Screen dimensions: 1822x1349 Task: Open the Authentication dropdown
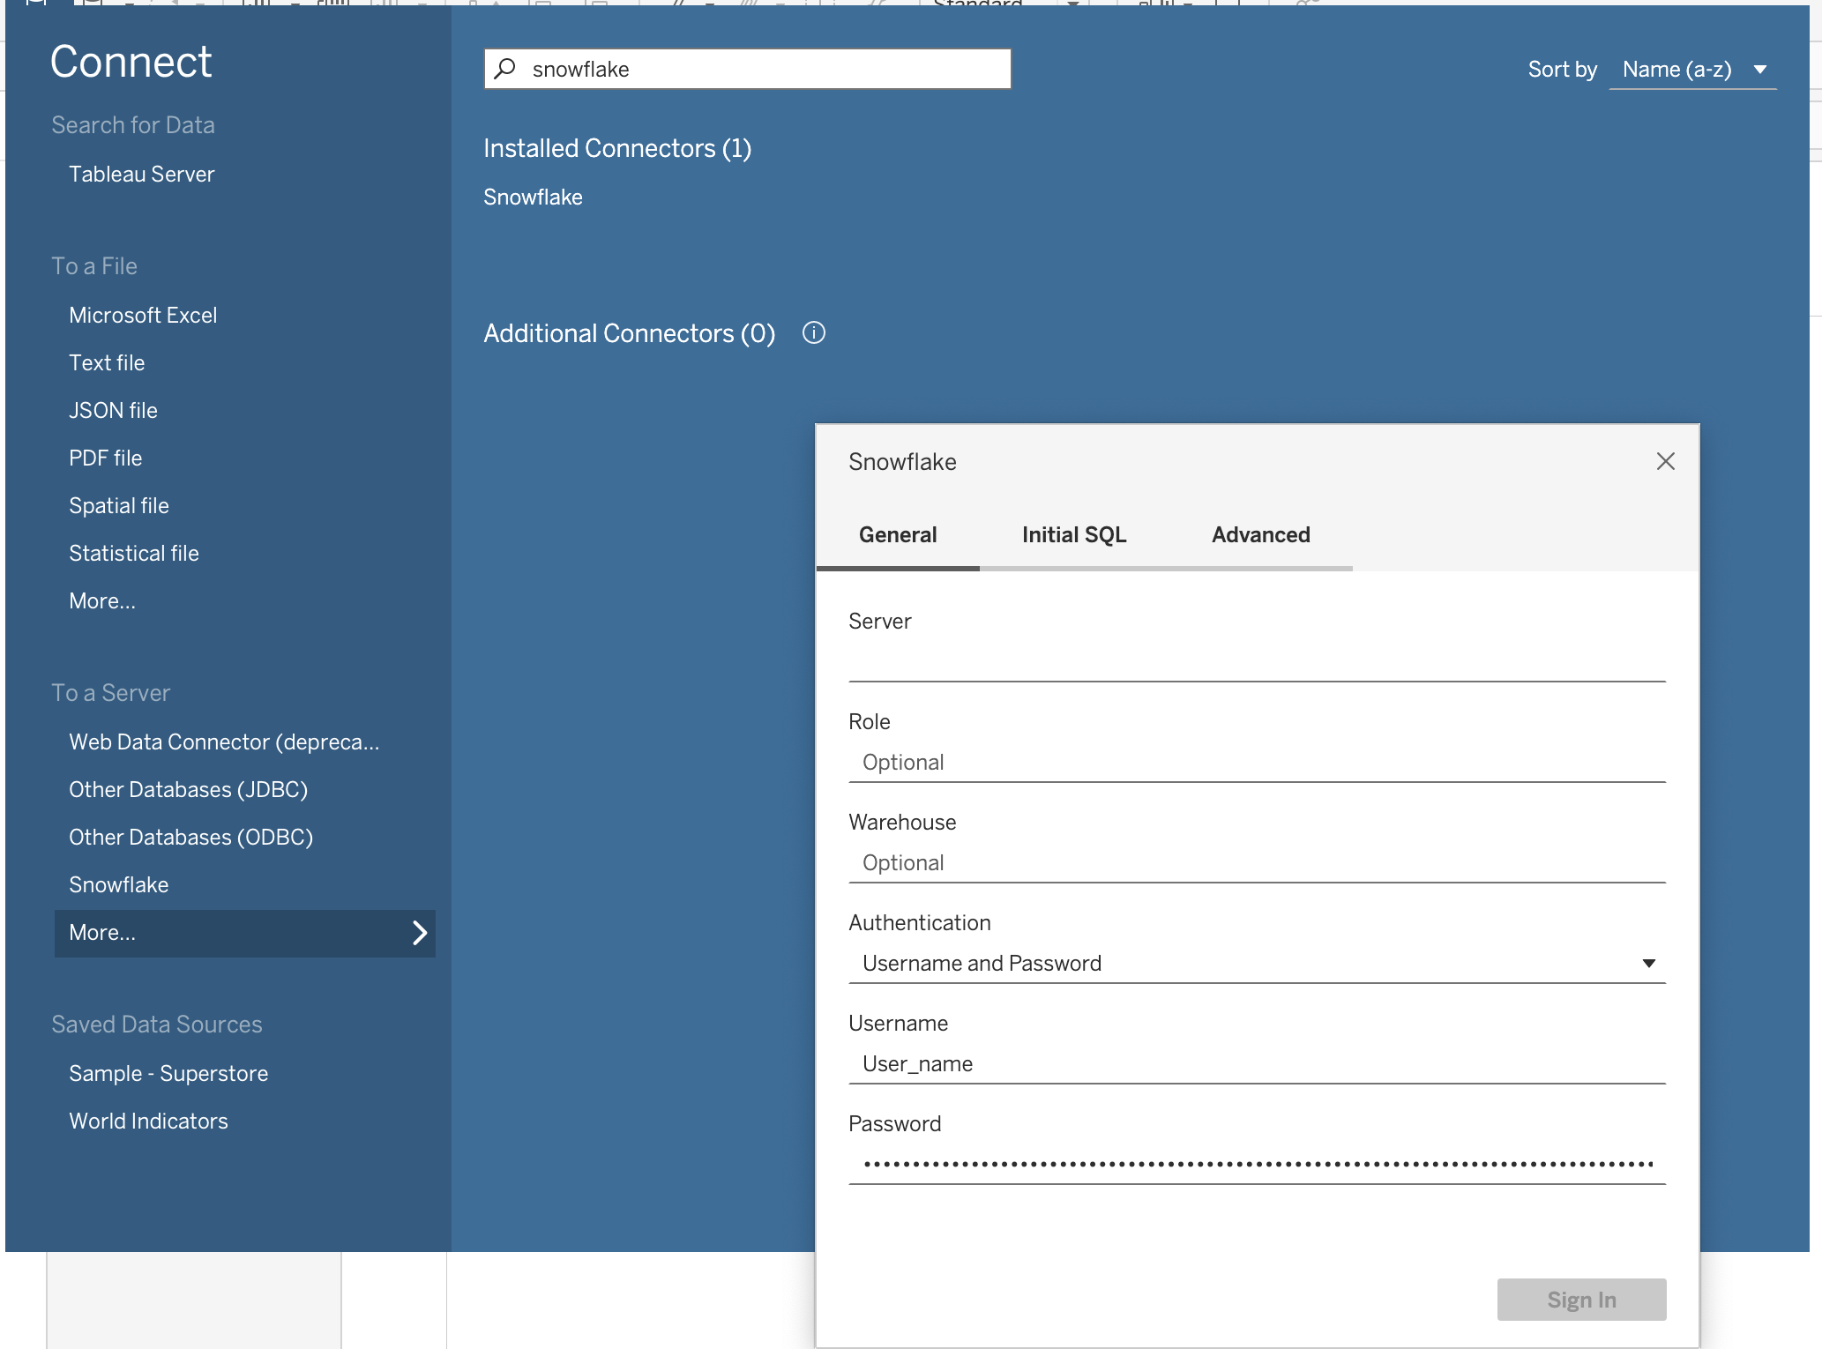coord(1647,963)
